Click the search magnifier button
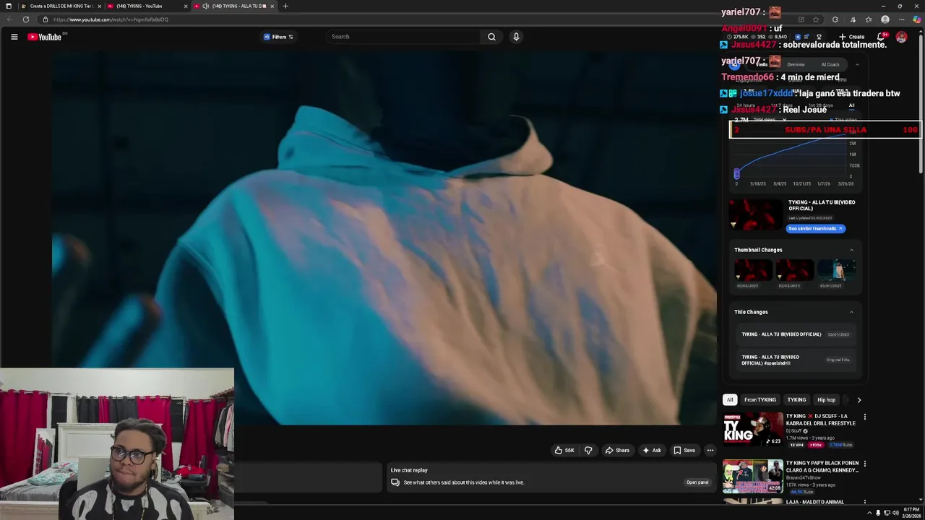This screenshot has height=520, width=925. pyautogui.click(x=491, y=37)
